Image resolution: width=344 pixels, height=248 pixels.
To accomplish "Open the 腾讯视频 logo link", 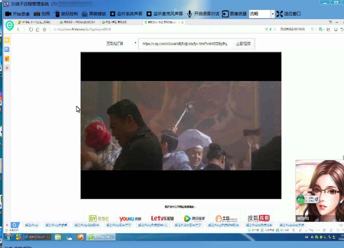I will [x=194, y=219].
